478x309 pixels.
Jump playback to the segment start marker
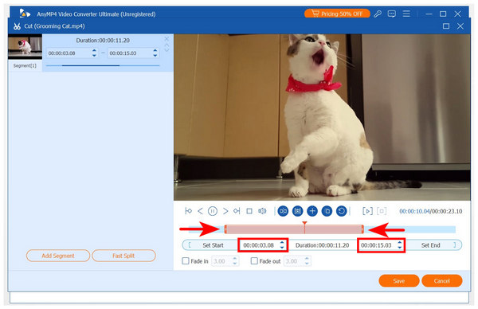(188, 211)
